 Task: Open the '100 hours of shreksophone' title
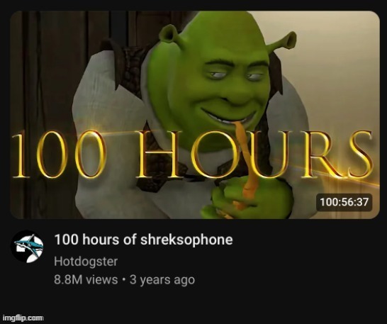(143, 240)
